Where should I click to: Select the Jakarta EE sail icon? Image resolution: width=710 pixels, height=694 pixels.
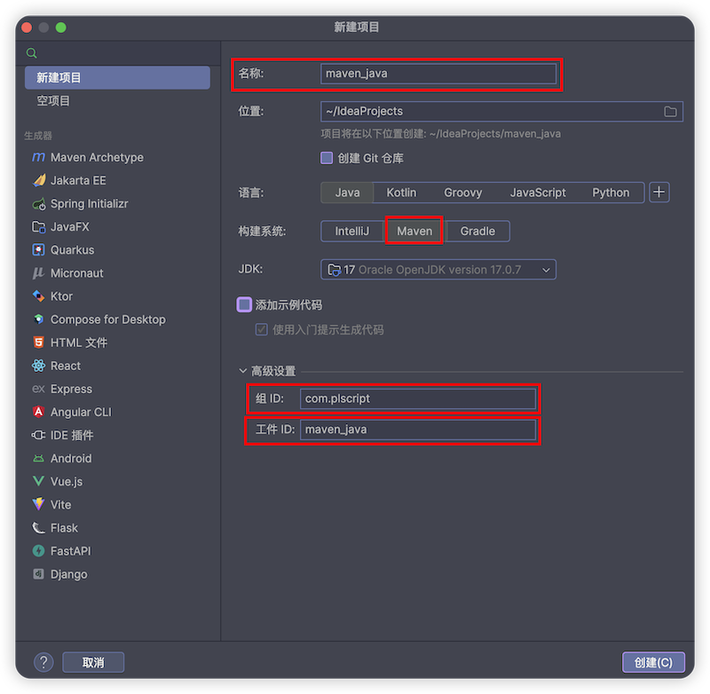(x=38, y=180)
